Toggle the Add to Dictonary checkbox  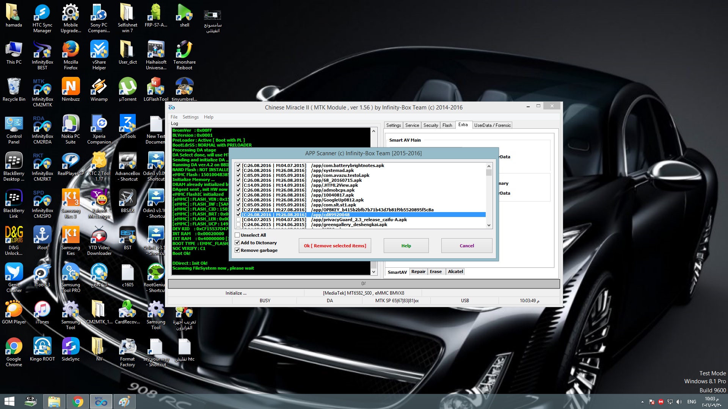point(237,243)
